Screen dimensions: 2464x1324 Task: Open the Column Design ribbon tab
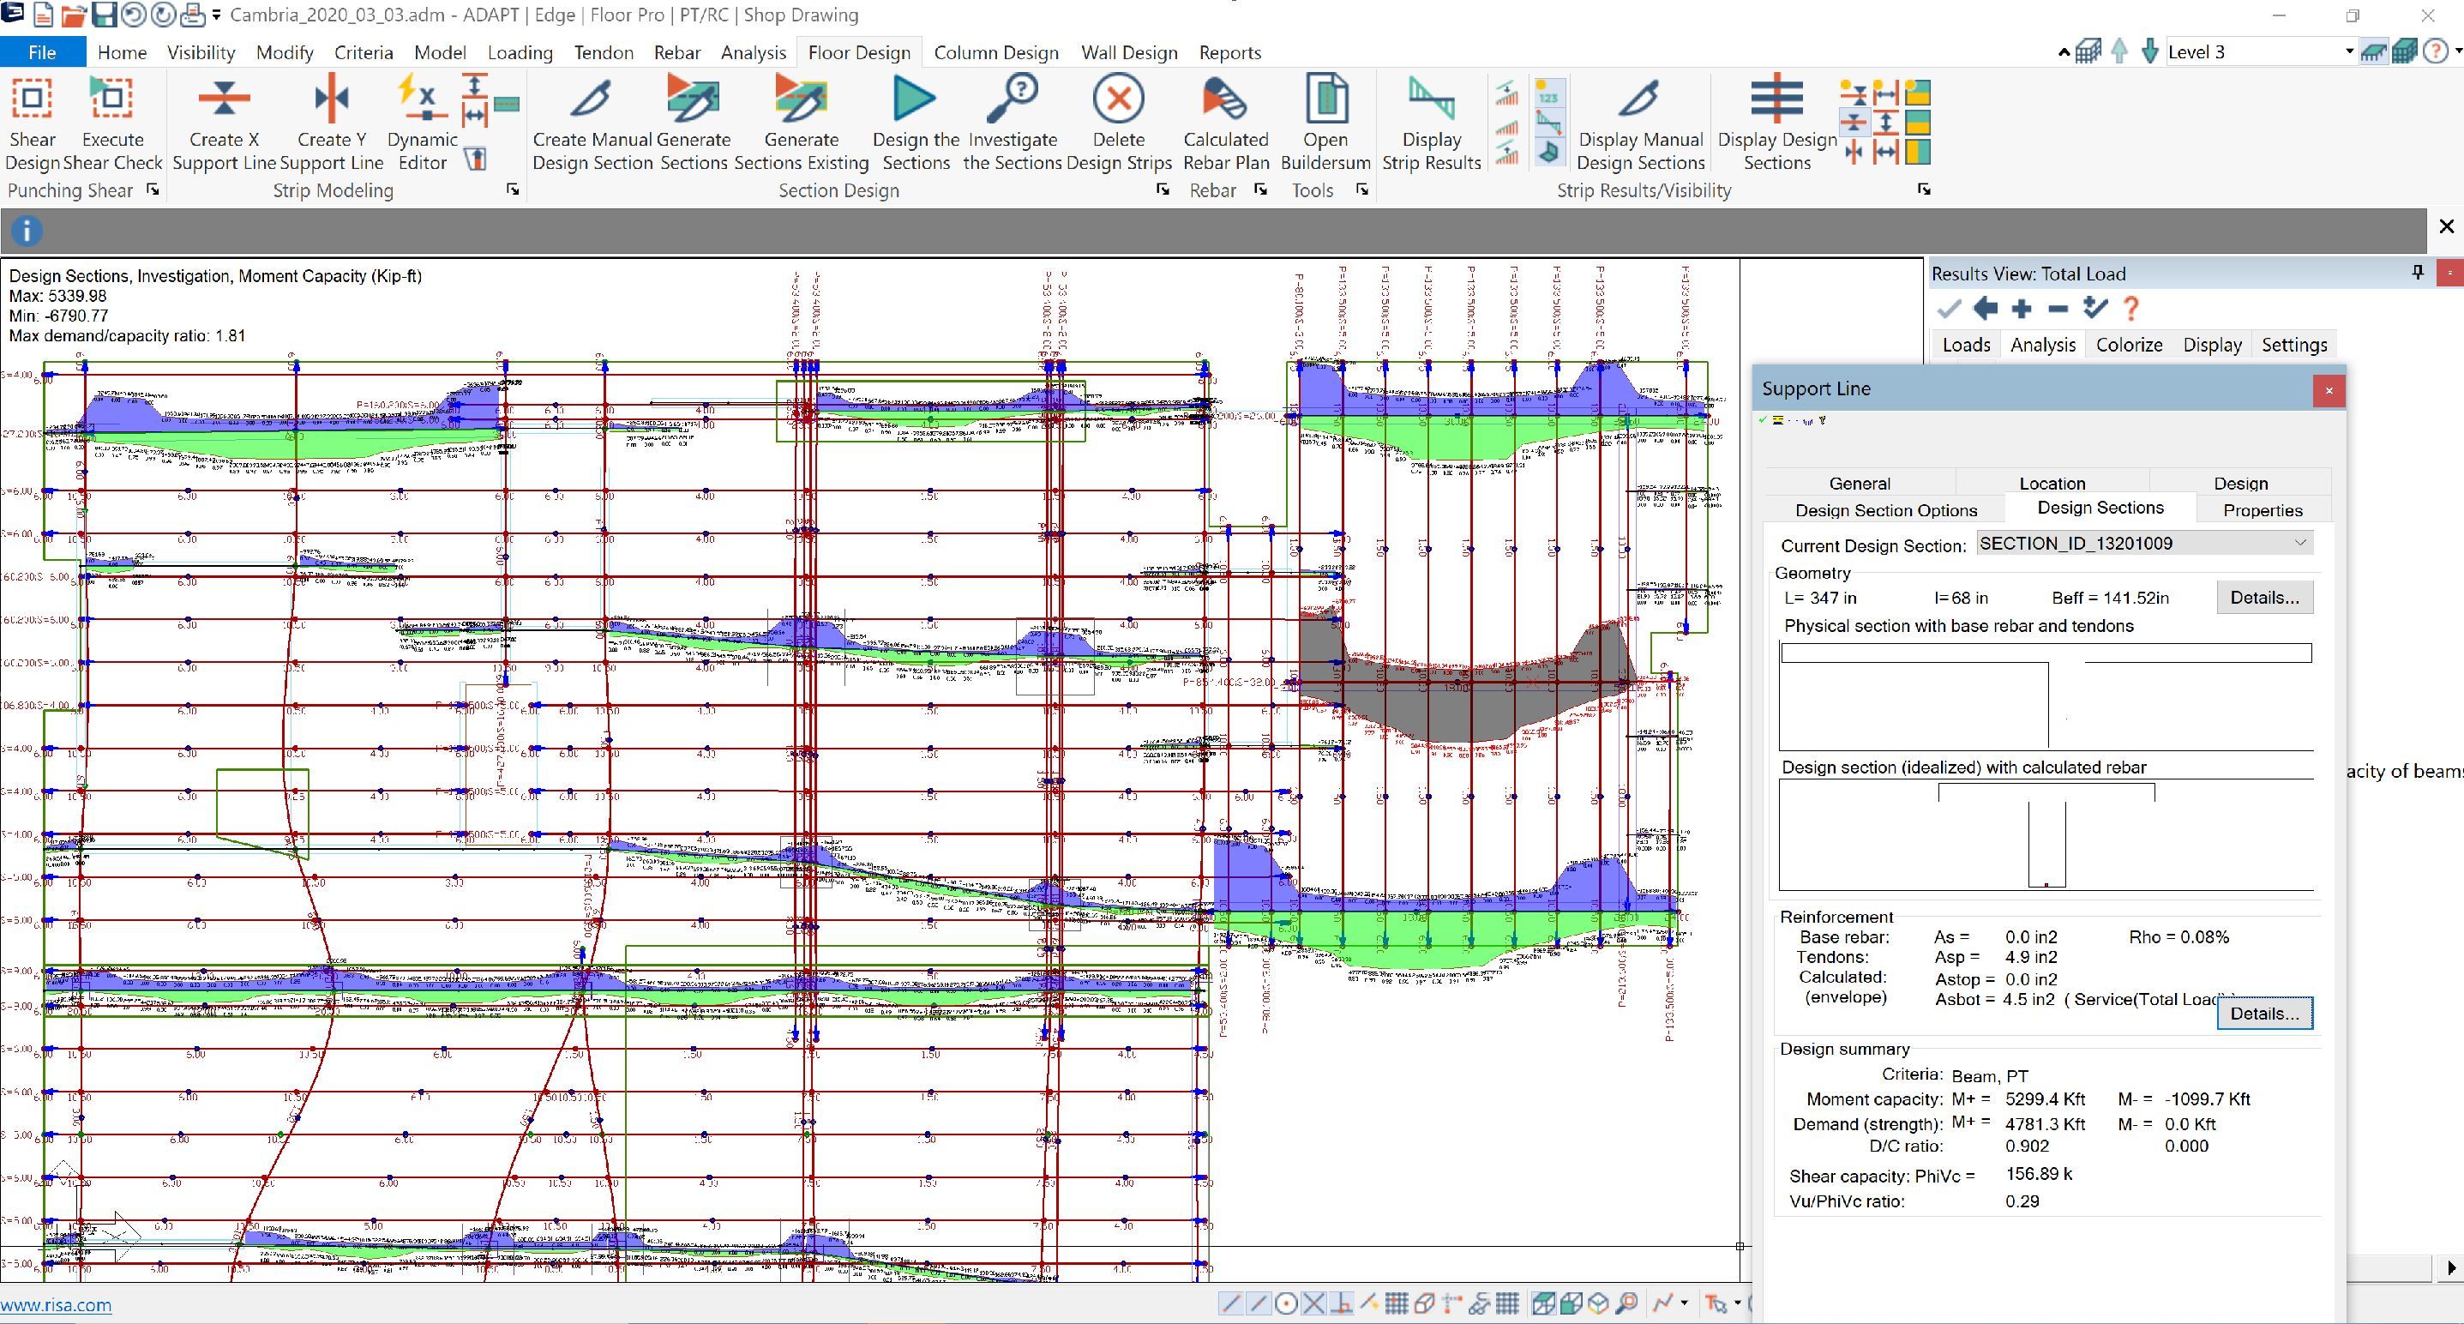pos(995,52)
